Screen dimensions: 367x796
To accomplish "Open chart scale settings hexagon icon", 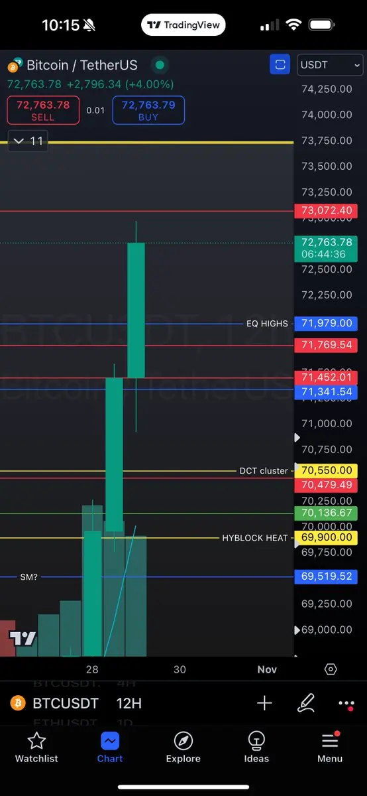I will (x=331, y=669).
